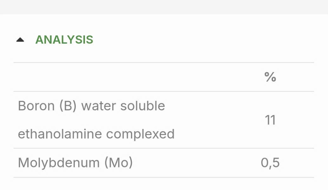
Task: Click the 'Boron (B) water soluble' text line
Action: coord(92,106)
